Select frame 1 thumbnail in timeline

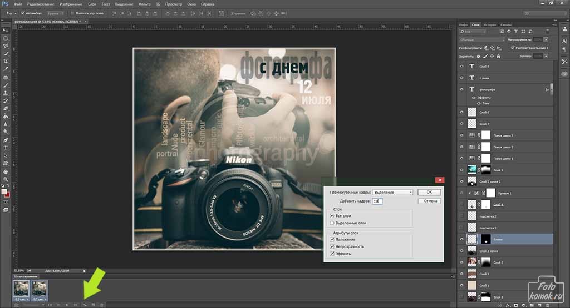point(21,289)
